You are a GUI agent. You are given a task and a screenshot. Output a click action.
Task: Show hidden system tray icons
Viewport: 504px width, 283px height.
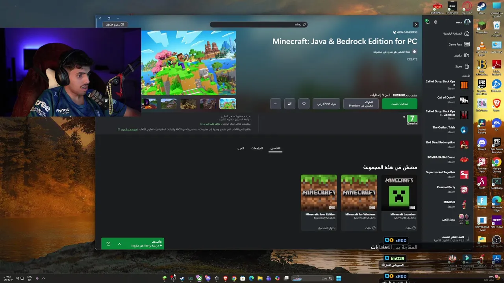pyautogui.click(x=43, y=278)
